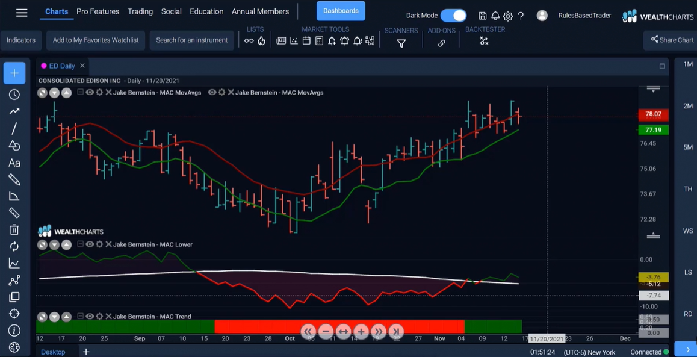Open the hot lists flame icon
697x357 pixels.
261,41
